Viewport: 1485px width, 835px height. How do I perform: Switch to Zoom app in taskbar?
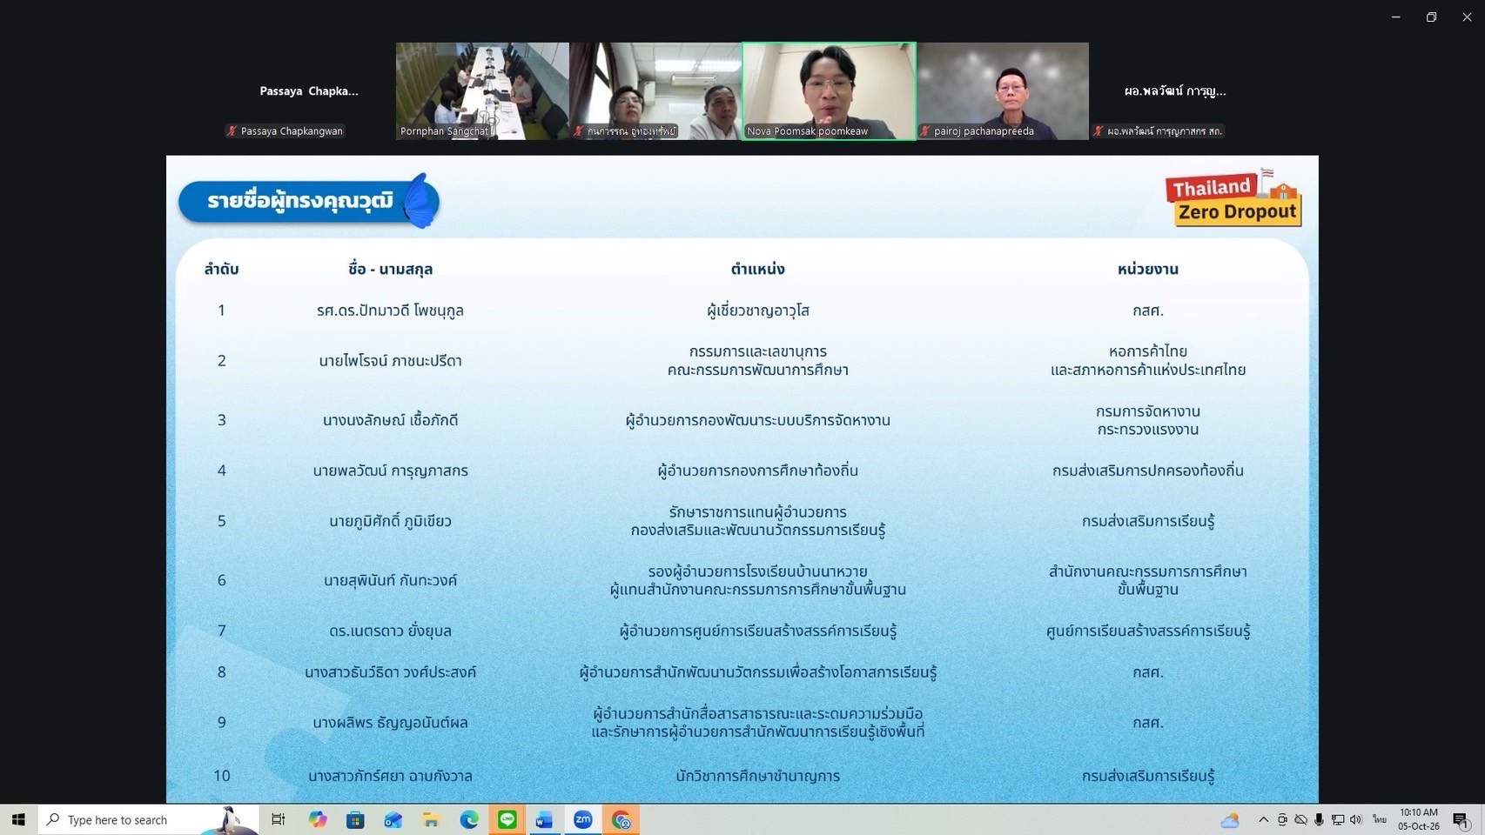pyautogui.click(x=583, y=819)
